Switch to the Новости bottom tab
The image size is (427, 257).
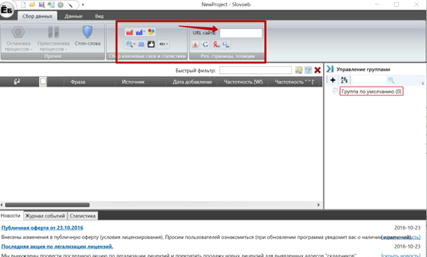click(11, 215)
